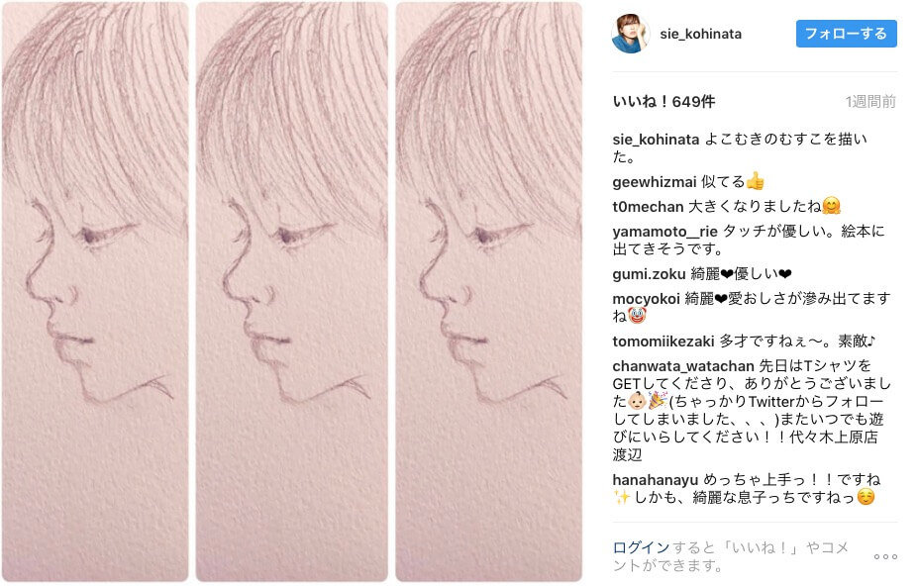The height and width of the screenshot is (586, 918).
Task: Select the middle sketch portrait panel
Action: (x=291, y=292)
